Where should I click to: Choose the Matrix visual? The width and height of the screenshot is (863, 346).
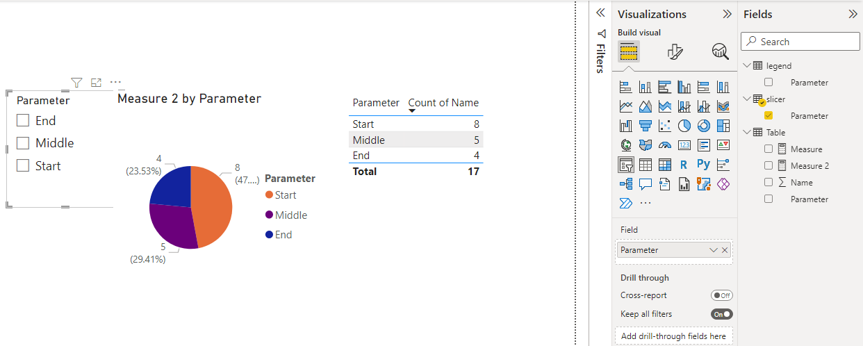coord(664,165)
